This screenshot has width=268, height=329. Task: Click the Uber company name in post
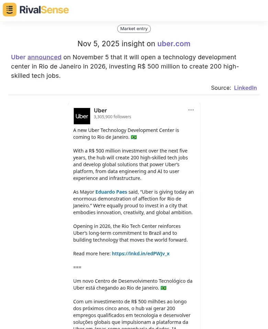[x=100, y=110]
